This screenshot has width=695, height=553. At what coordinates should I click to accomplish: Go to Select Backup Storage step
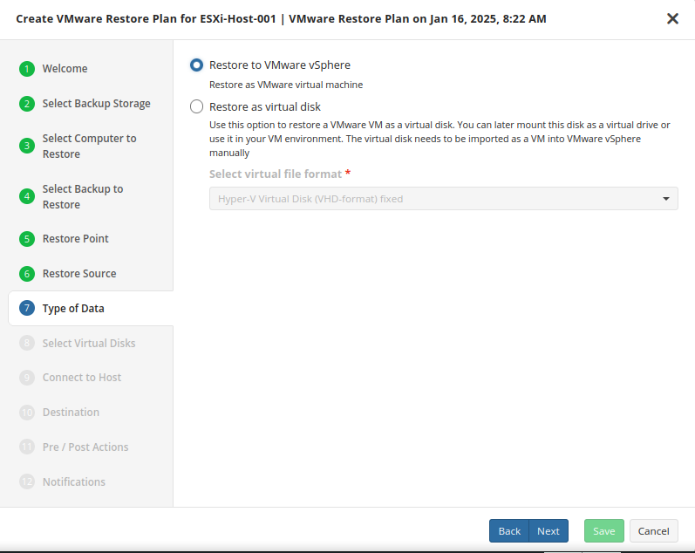pyautogui.click(x=96, y=104)
